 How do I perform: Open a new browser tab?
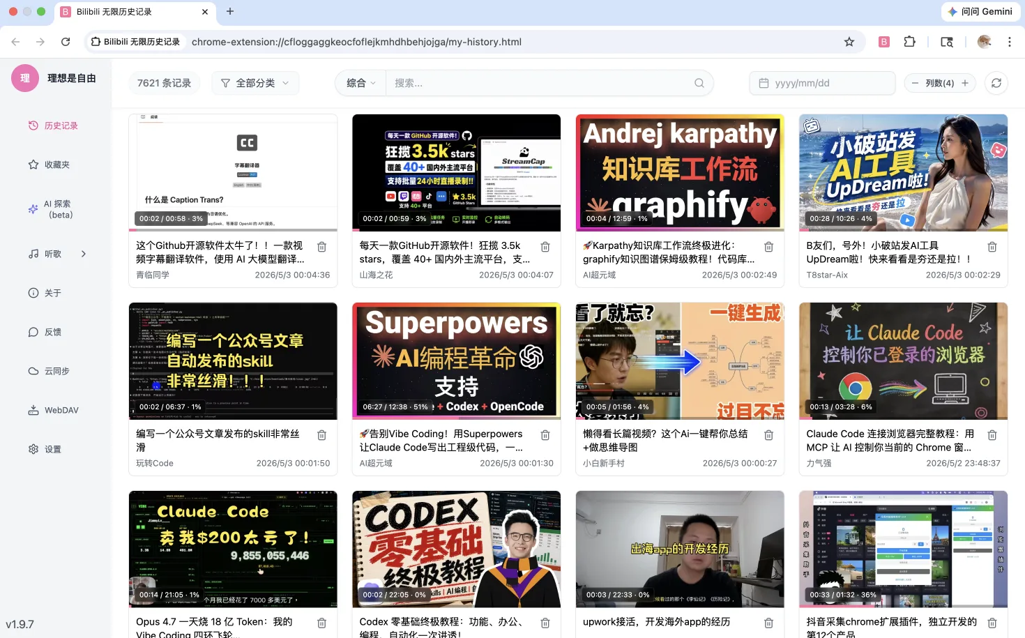(230, 11)
